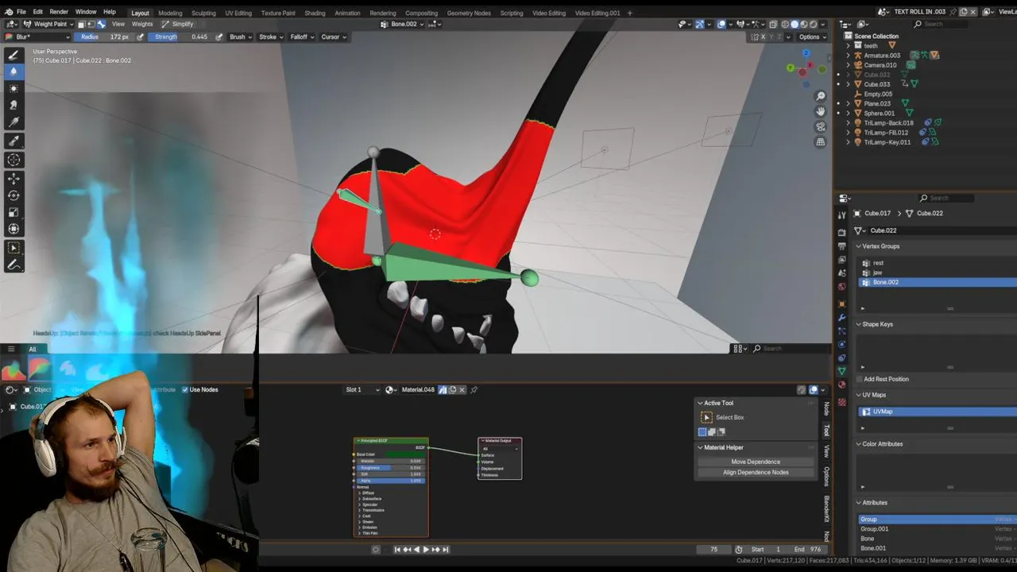Open the Falloff settings dropdown
1017x572 pixels.
(302, 37)
